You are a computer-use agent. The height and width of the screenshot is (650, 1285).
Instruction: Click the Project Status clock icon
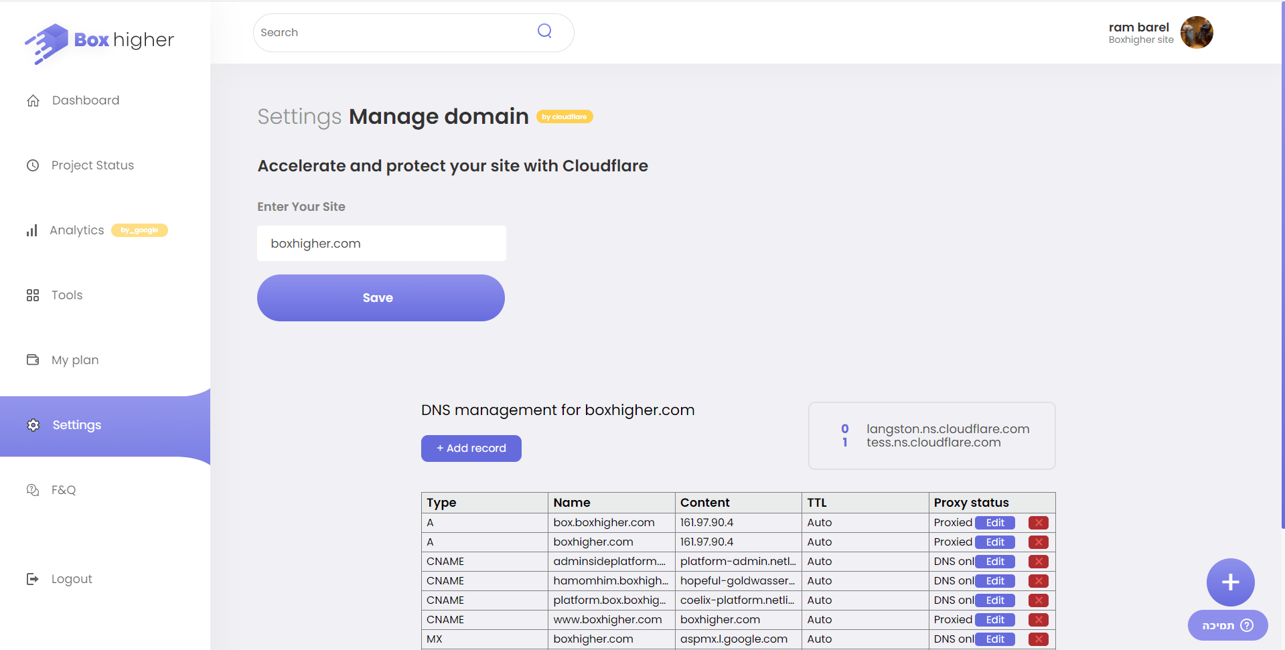[x=33, y=165]
